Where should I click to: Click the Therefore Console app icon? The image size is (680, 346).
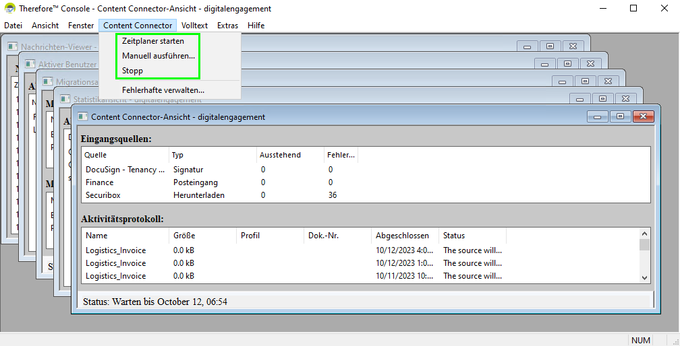[9, 8]
